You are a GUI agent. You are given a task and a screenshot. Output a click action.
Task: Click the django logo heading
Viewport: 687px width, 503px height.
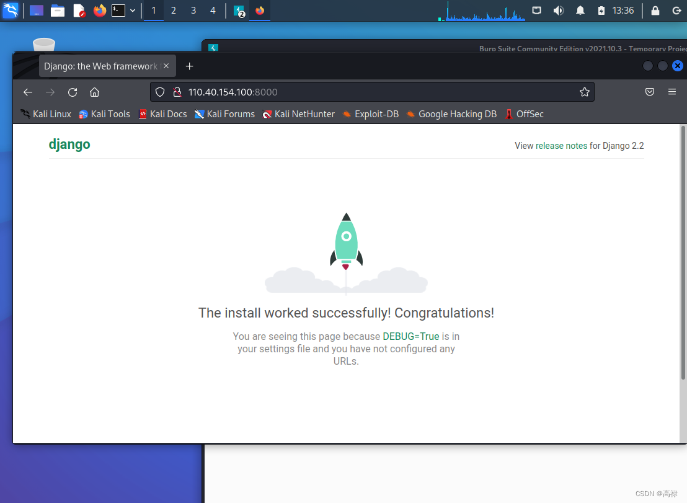69,144
